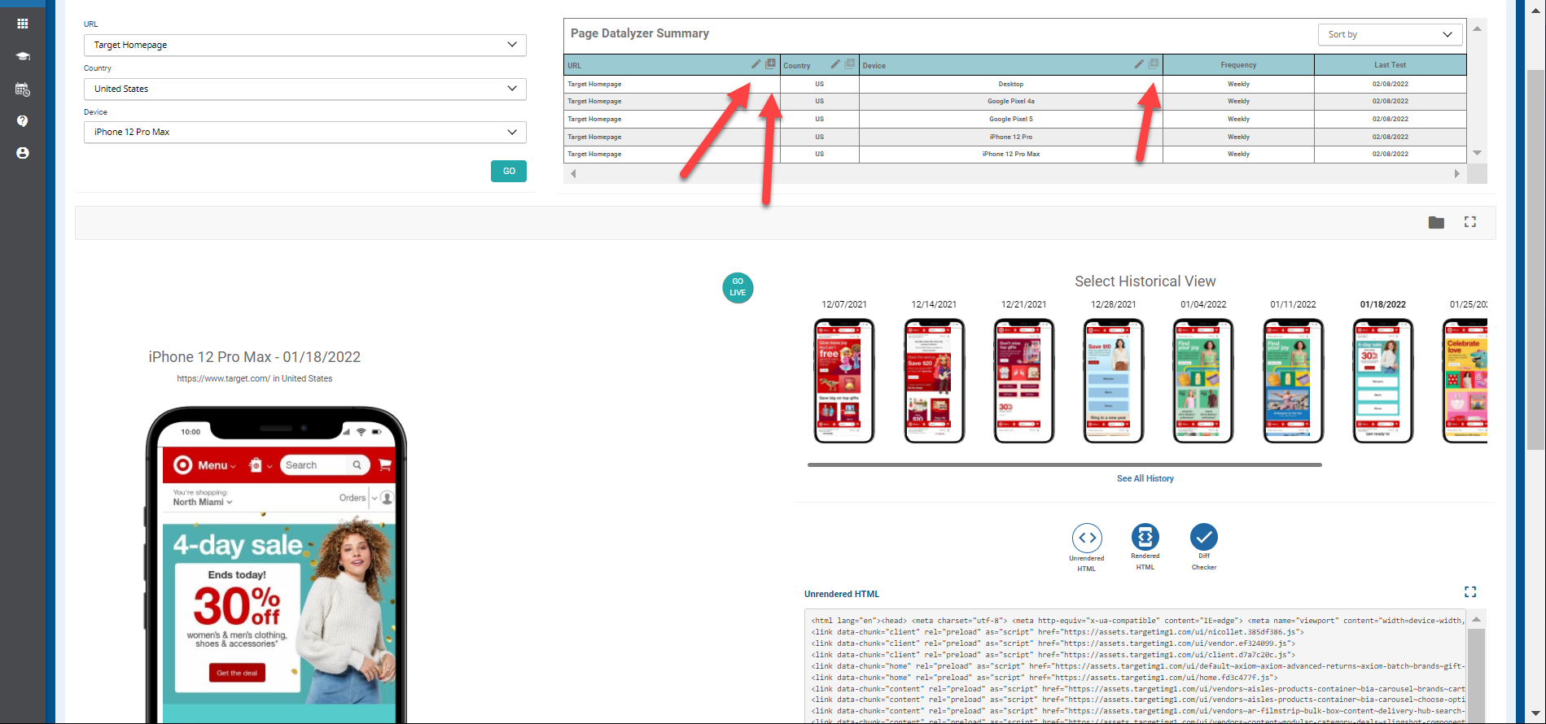1546x724 pixels.
Task: Sort by the Frequency column header
Action: [x=1238, y=65]
